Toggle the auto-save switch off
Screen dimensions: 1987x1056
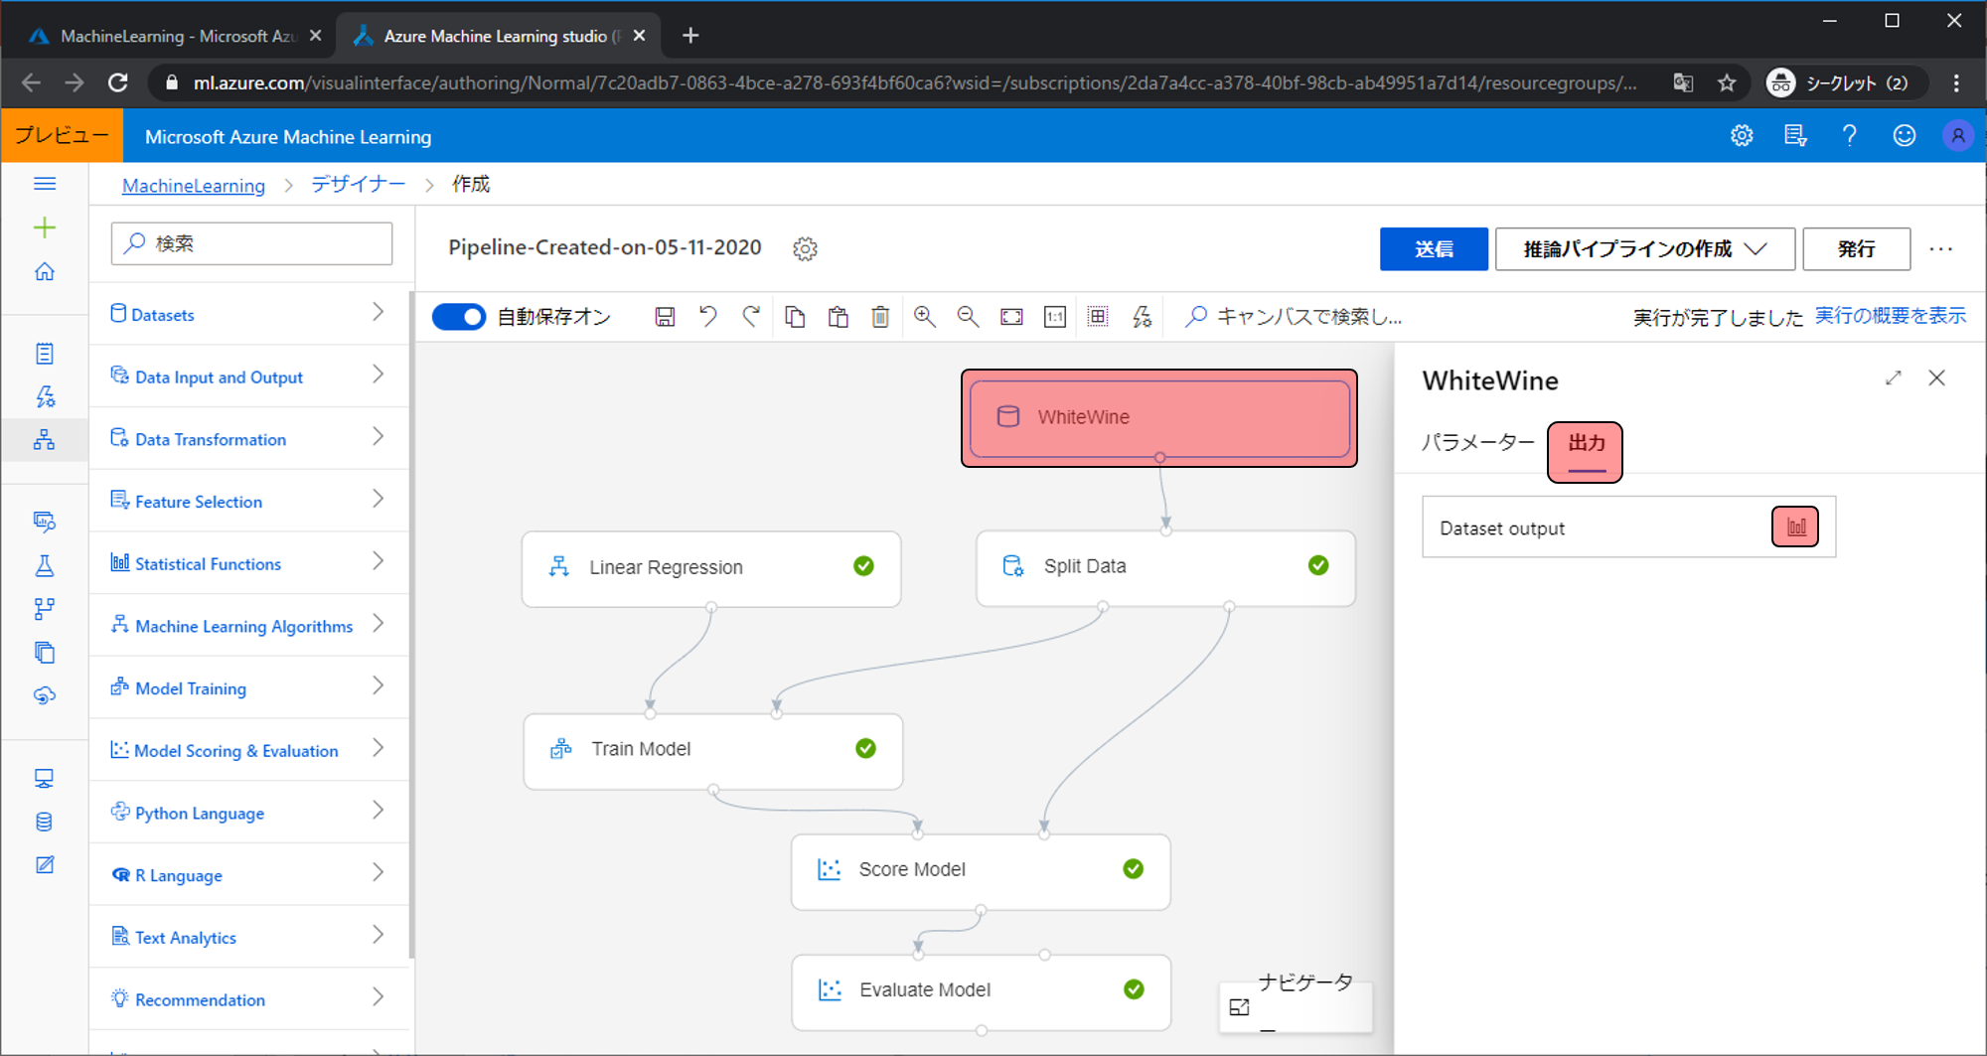click(x=459, y=317)
